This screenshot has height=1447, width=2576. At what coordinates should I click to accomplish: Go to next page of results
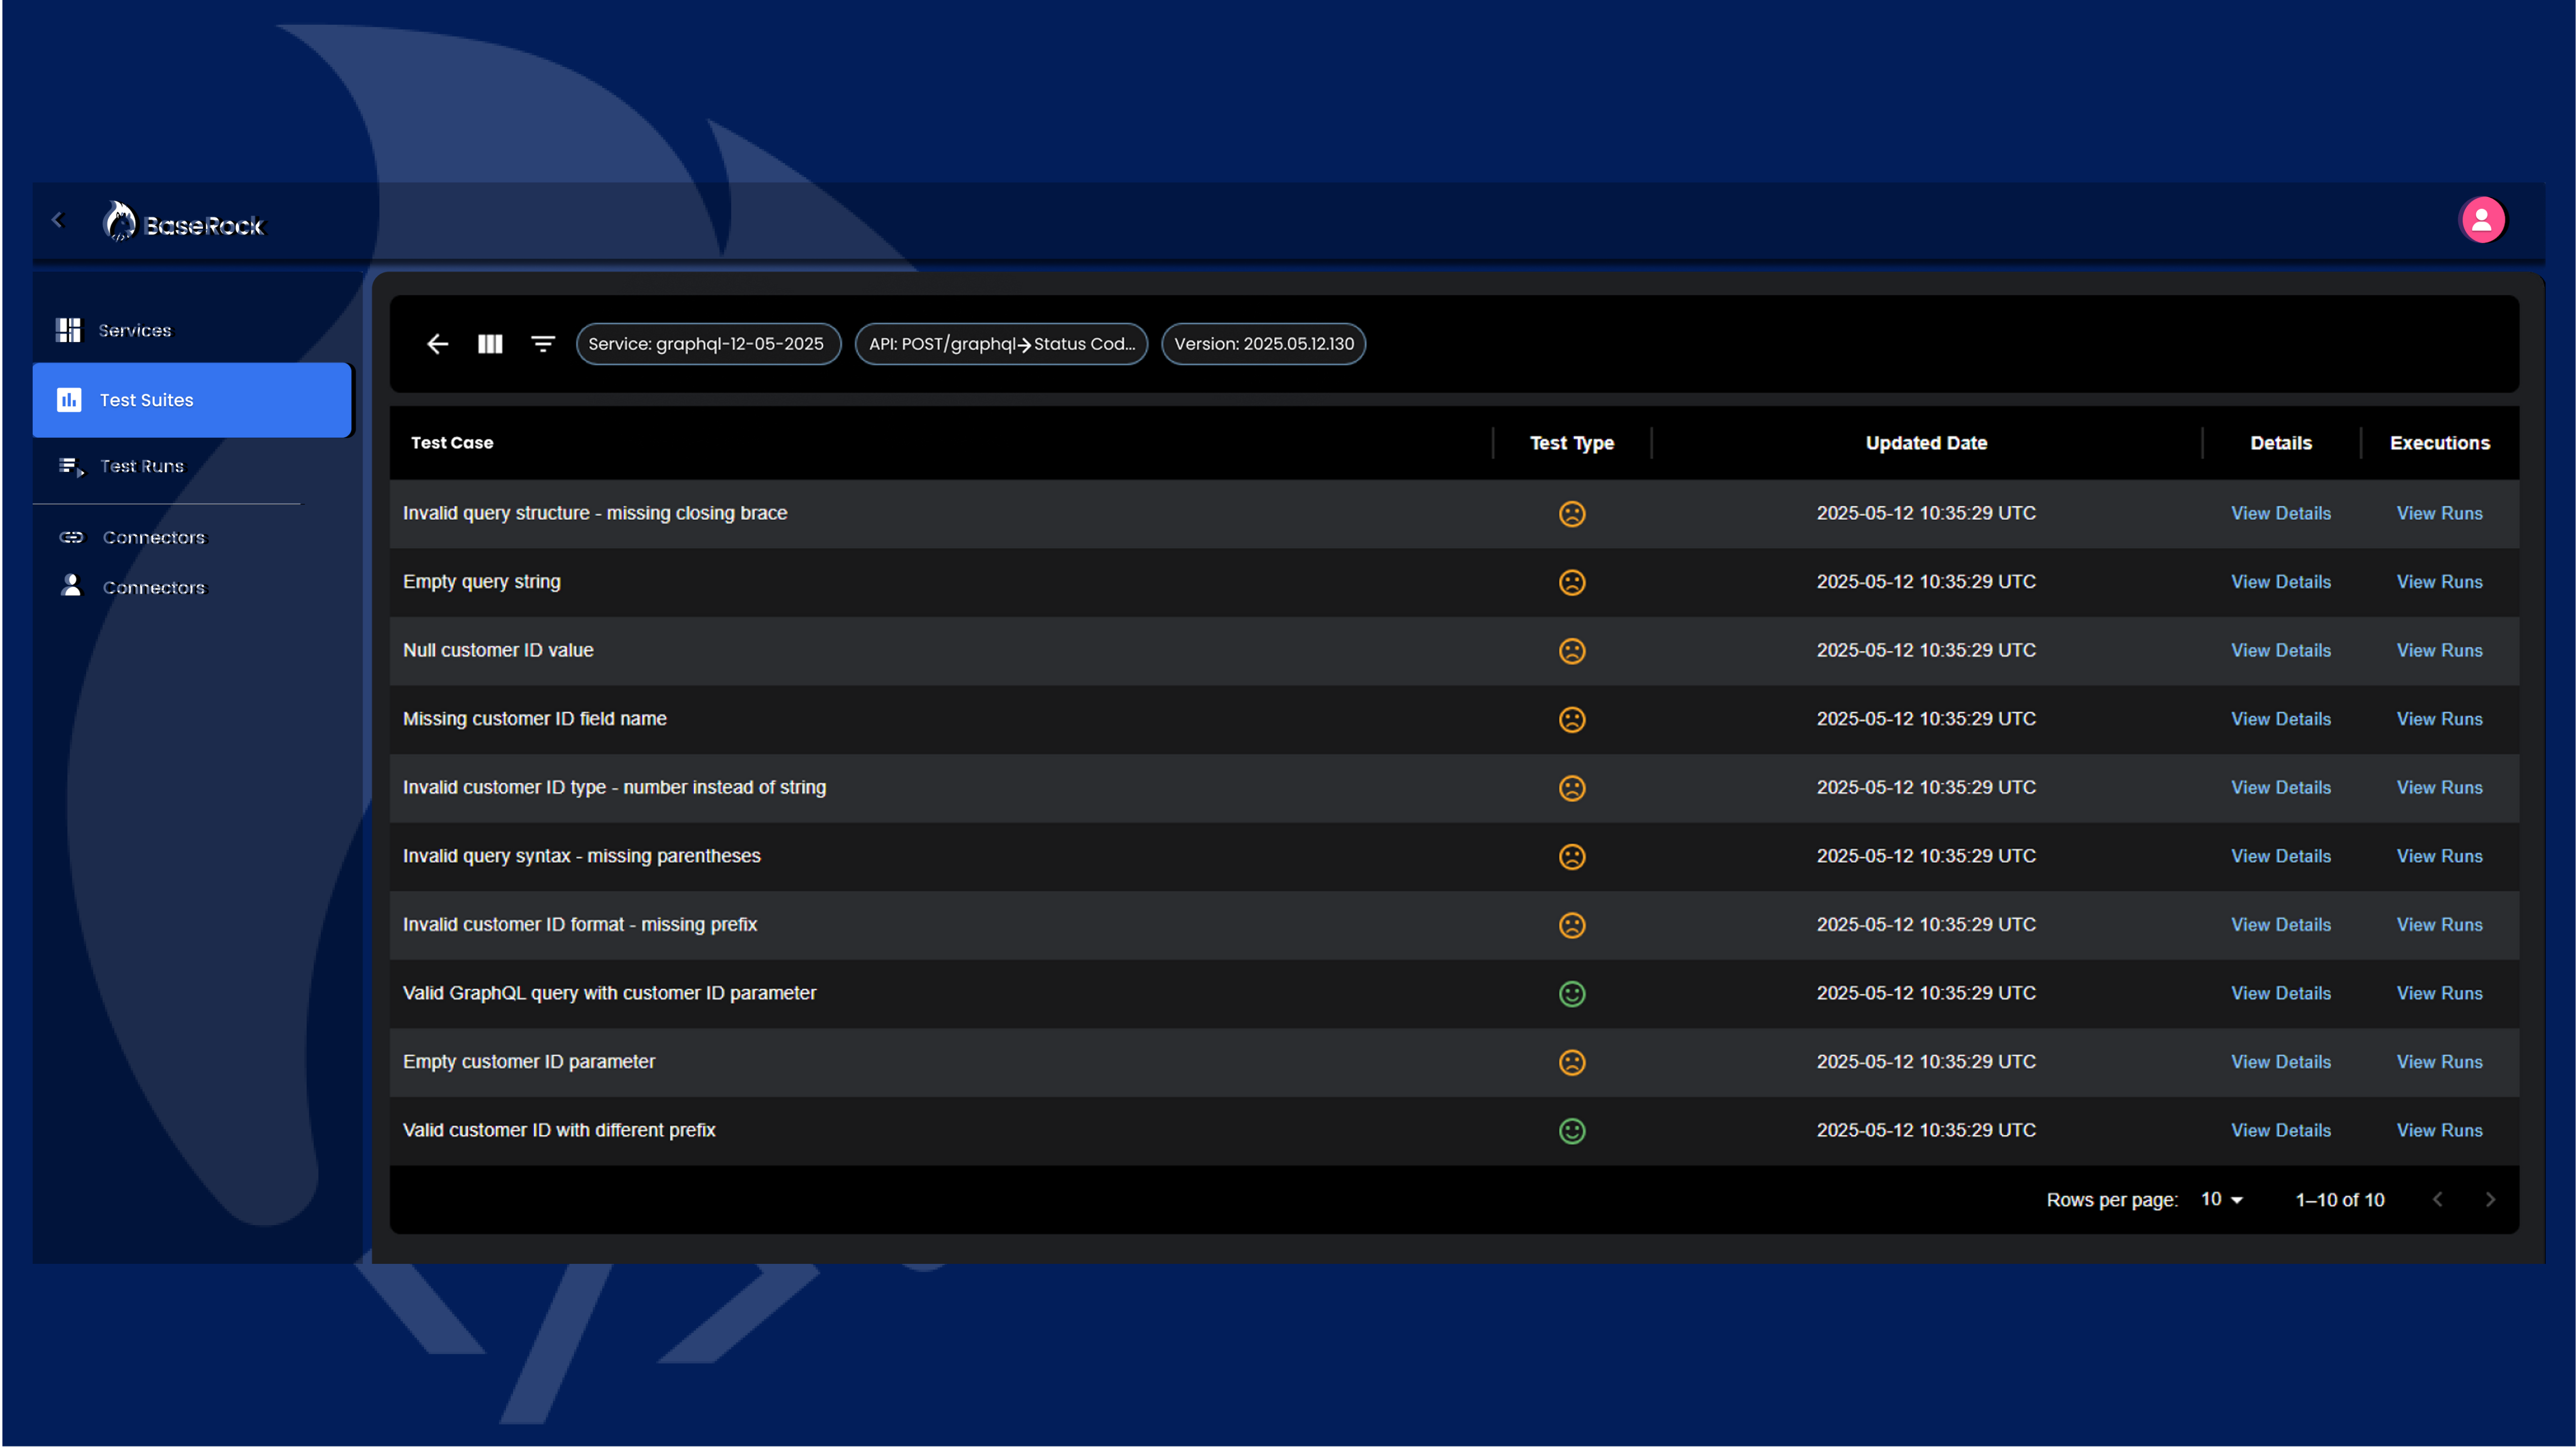click(2490, 1199)
